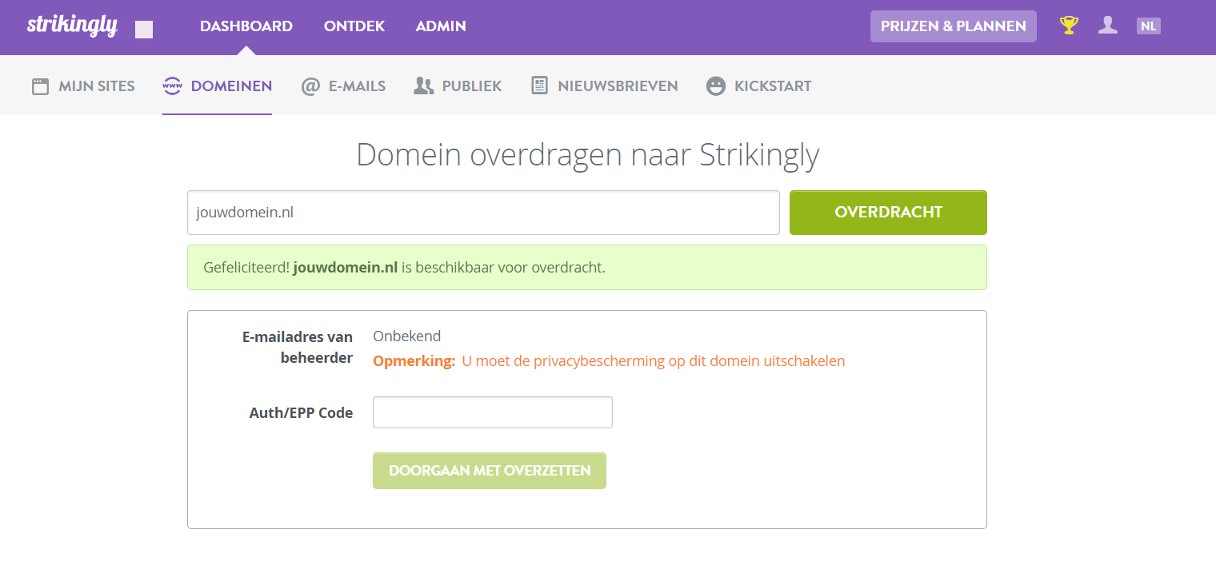The image size is (1216, 585).
Task: Switch to the Publiek tab
Action: (x=458, y=86)
